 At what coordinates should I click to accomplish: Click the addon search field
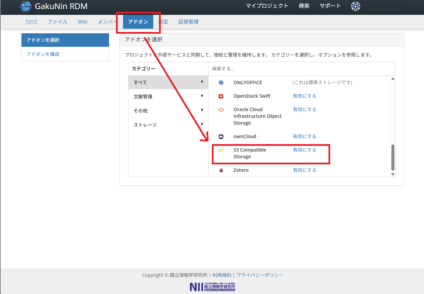[302, 69]
